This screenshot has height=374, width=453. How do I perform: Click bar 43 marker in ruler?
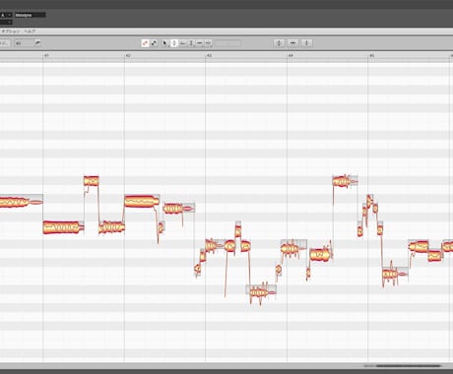click(x=209, y=56)
